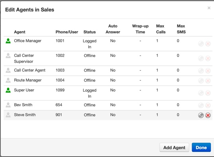Edit the Route Manager agent
This screenshot has height=157, width=214.
pyautogui.click(x=201, y=80)
